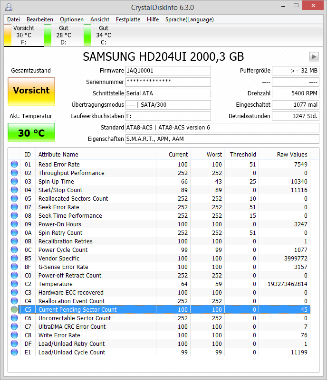Click the Puffergröße >= 32 MB field

296,71
